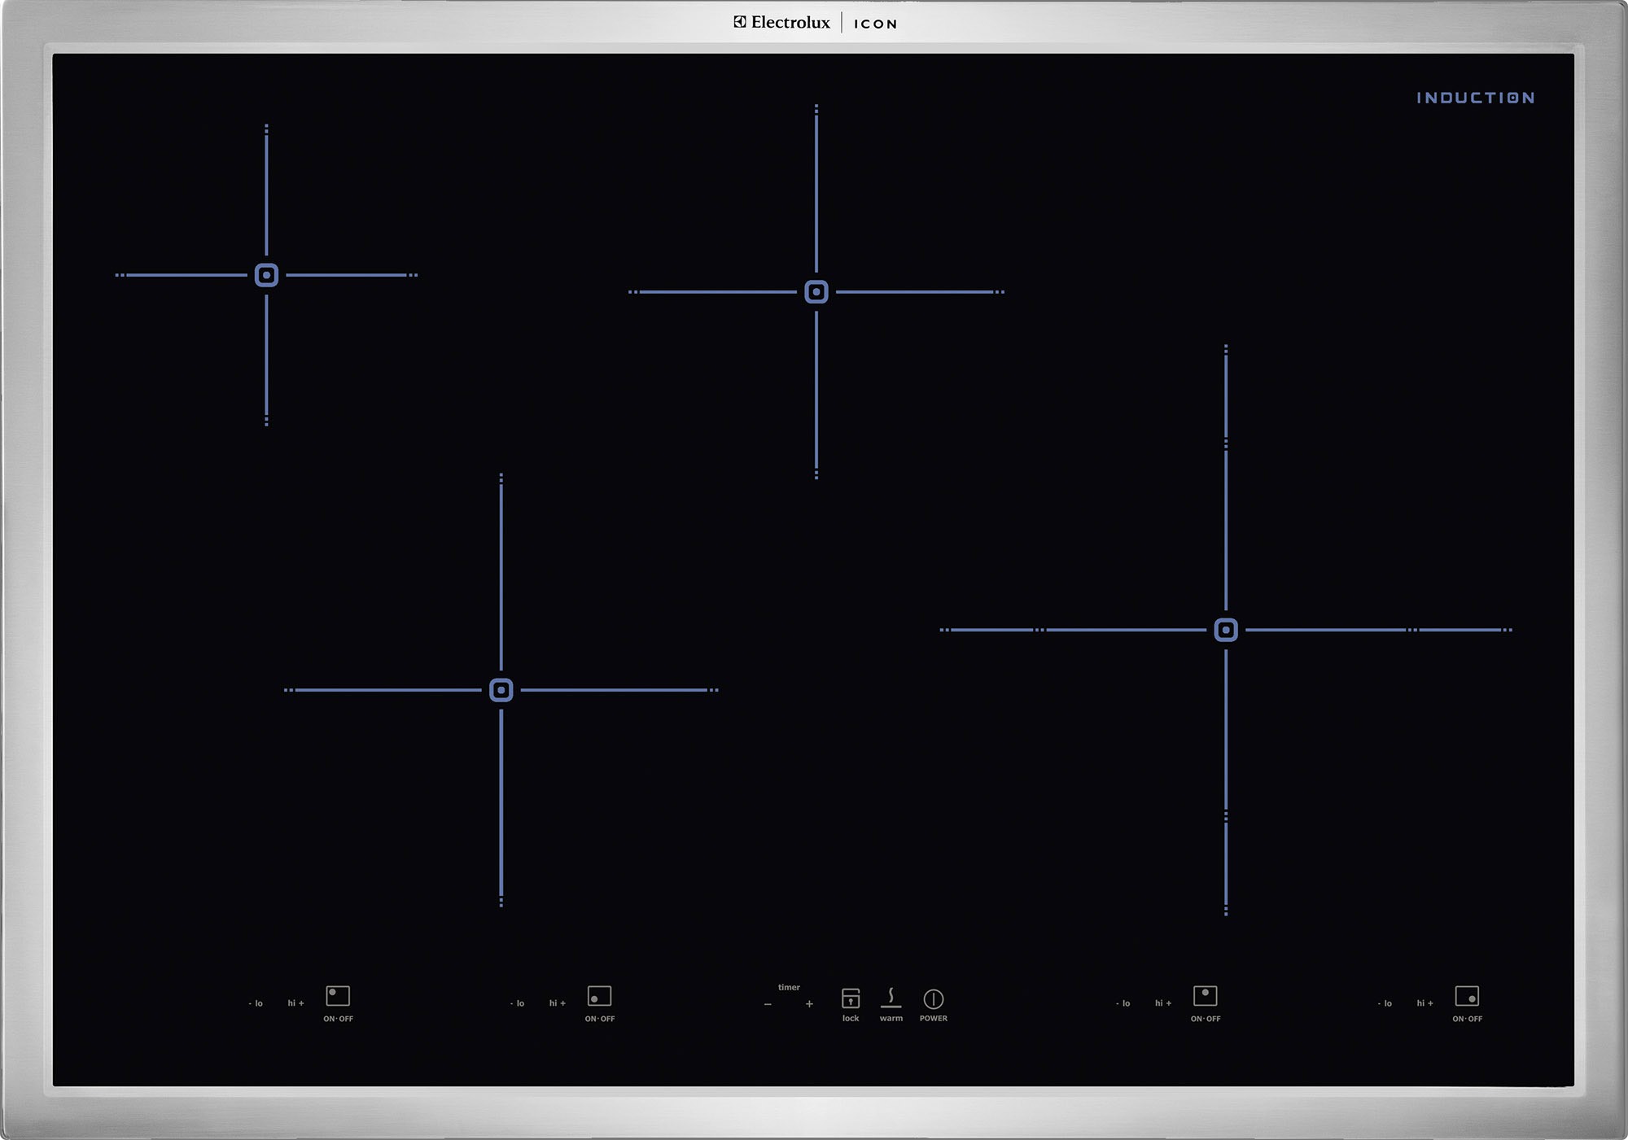The image size is (1628, 1140).
Task: Click the Electrolux logo icon
Action: pyautogui.click(x=740, y=23)
